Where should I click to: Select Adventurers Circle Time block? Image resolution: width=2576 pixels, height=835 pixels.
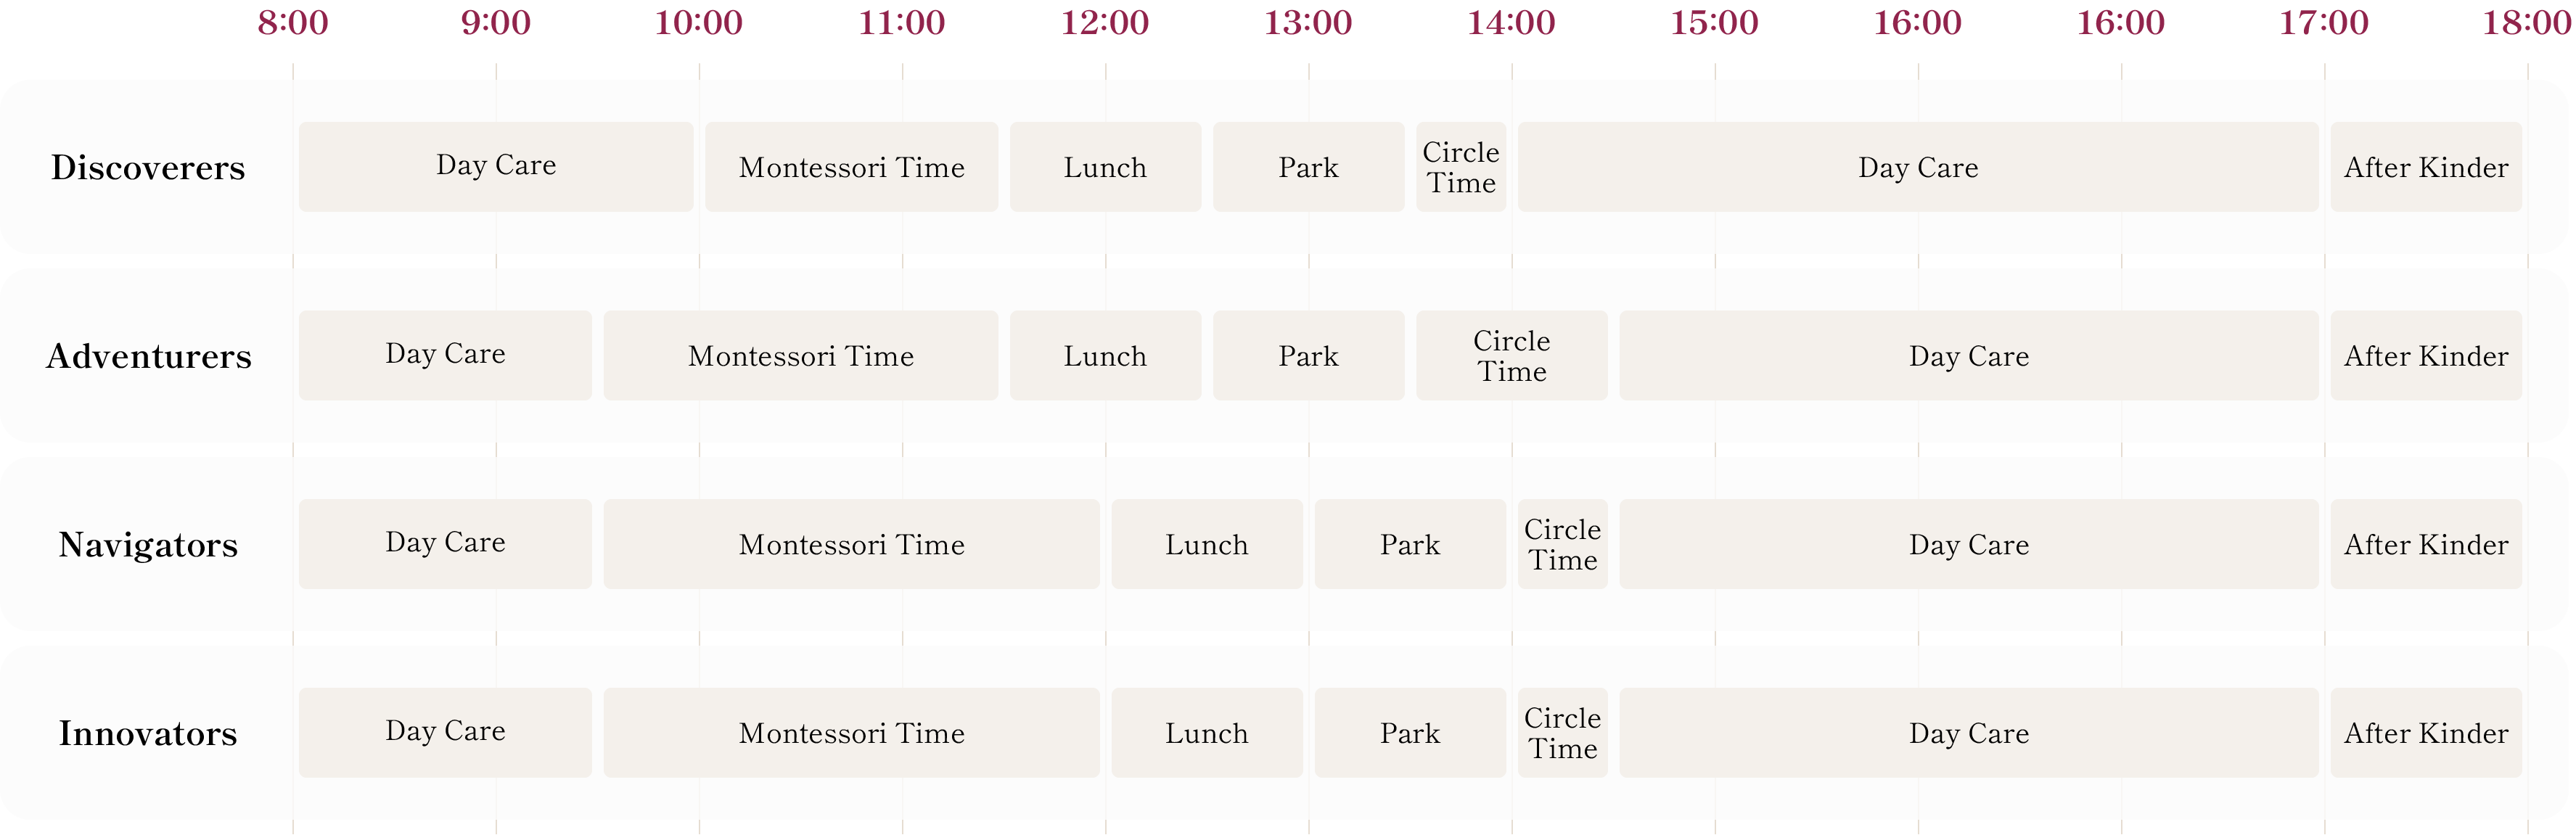[x=1512, y=356]
